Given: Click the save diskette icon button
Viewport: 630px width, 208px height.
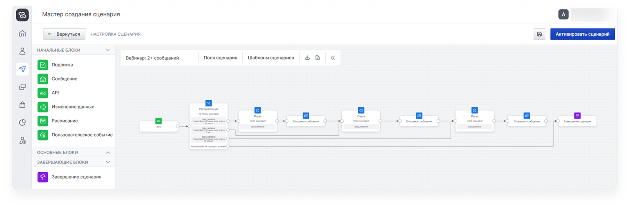Looking at the screenshot, I should [539, 34].
